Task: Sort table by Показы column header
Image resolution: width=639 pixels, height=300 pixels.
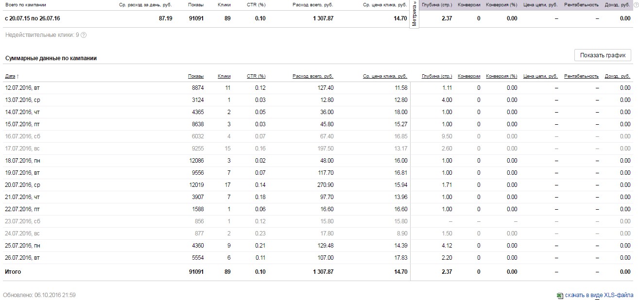Action: (x=196, y=76)
